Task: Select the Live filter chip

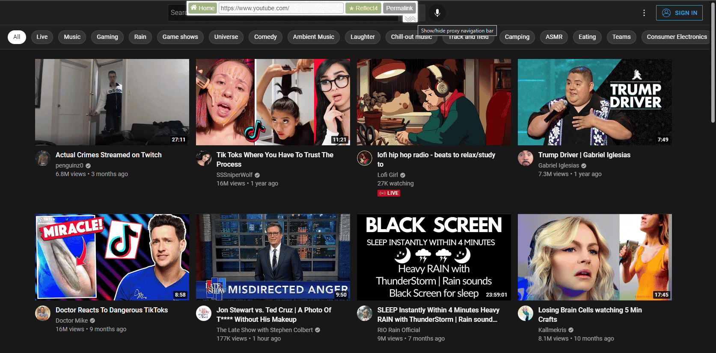Action: [x=42, y=37]
